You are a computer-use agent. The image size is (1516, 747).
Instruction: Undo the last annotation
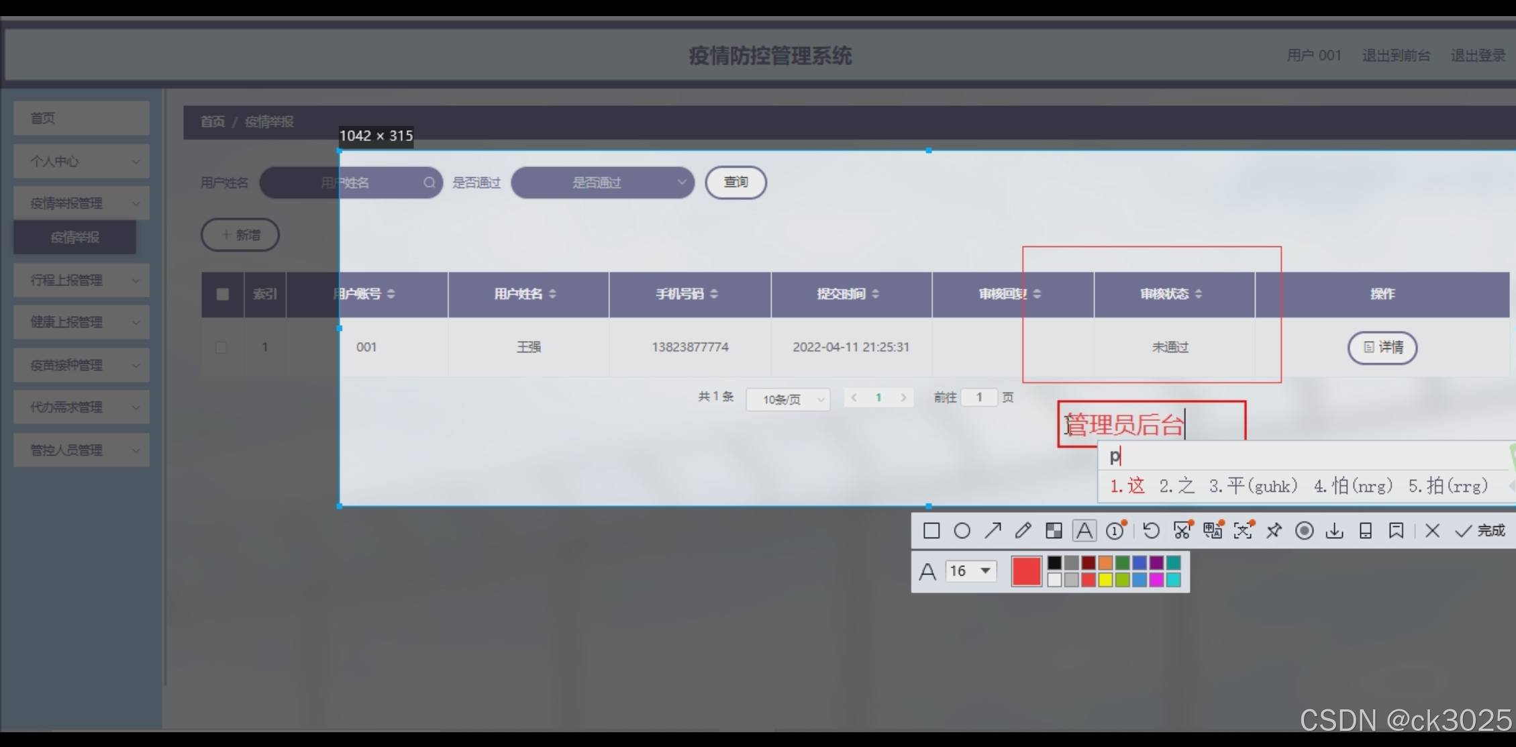(x=1151, y=531)
